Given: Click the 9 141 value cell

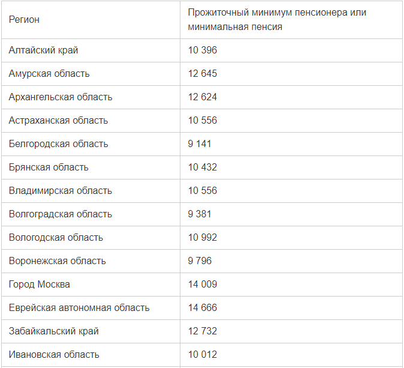Looking at the screenshot, I should pyautogui.click(x=200, y=144).
